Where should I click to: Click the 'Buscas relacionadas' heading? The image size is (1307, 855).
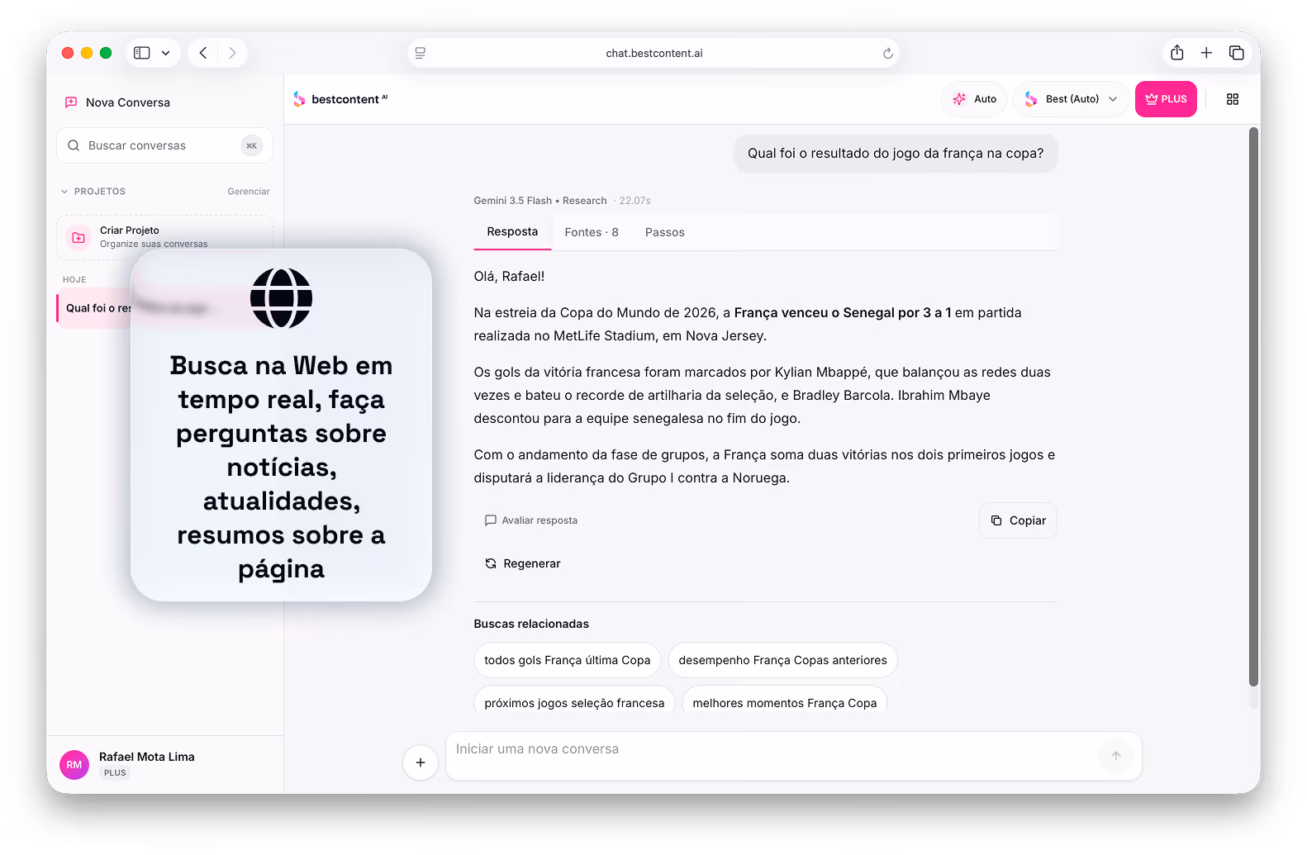click(531, 624)
